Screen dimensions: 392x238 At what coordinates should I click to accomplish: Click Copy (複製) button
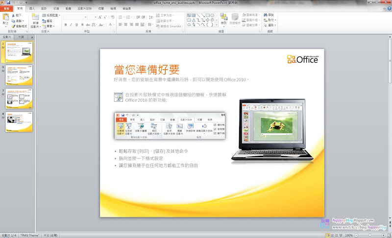pyautogui.click(x=18, y=21)
